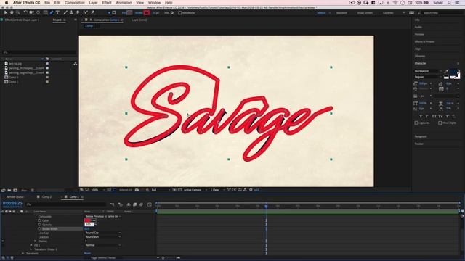Open the Render Queue tab
The height and width of the screenshot is (261, 465).
[15, 196]
